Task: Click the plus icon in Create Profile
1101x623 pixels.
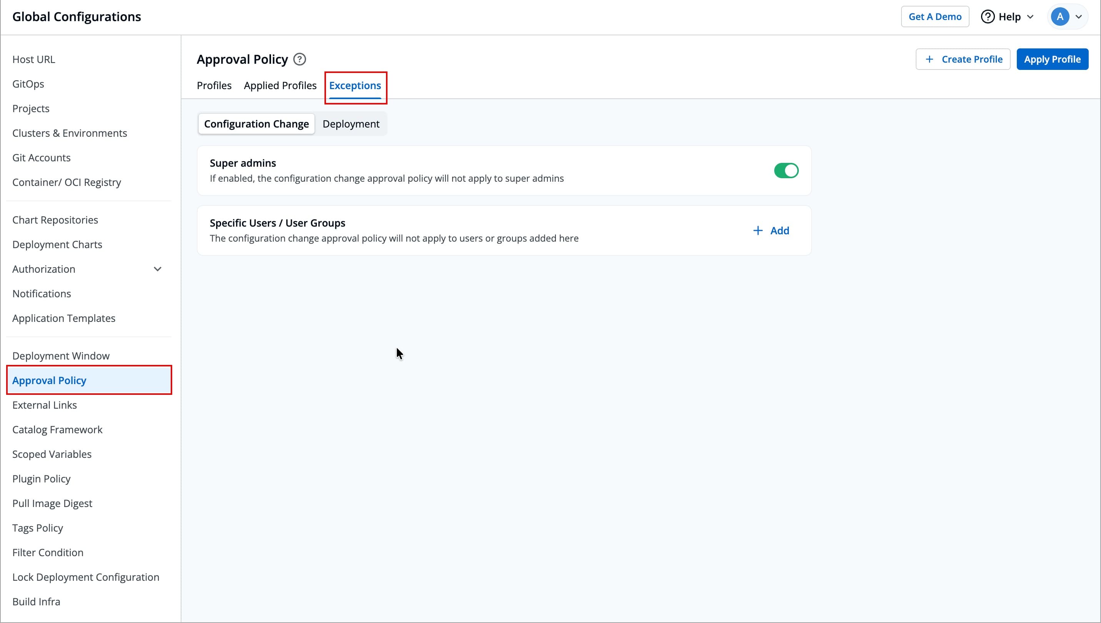Action: (x=929, y=60)
